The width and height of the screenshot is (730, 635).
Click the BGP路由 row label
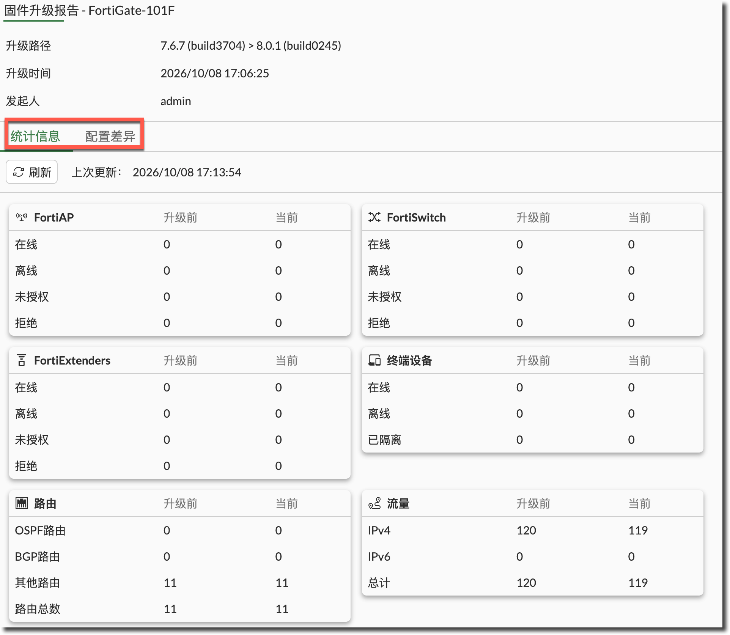(38, 556)
